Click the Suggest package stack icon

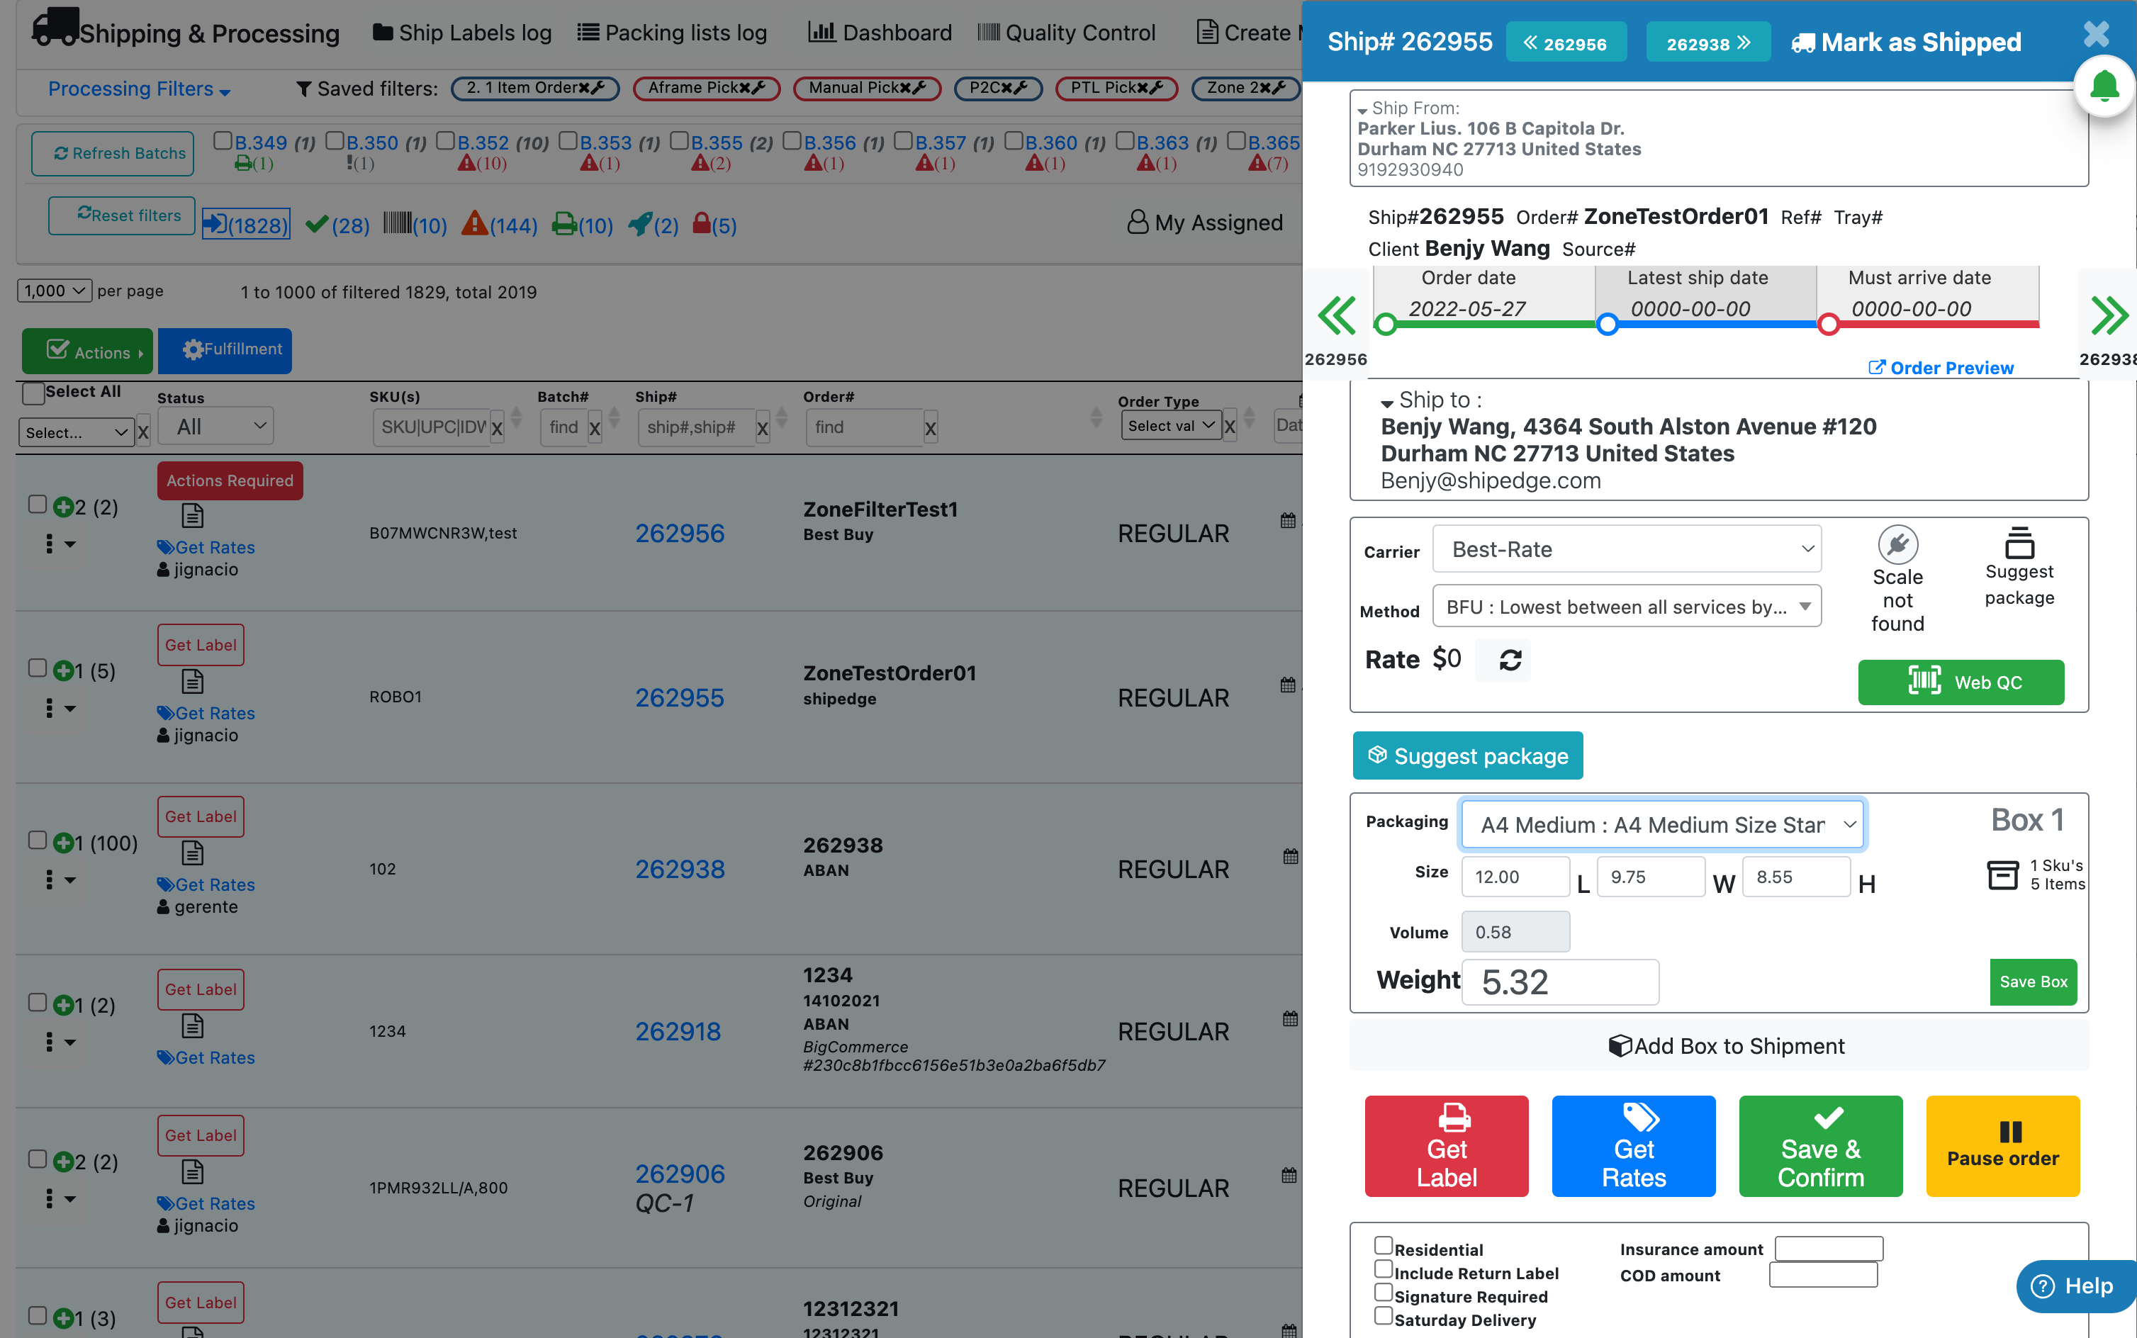click(x=2019, y=542)
